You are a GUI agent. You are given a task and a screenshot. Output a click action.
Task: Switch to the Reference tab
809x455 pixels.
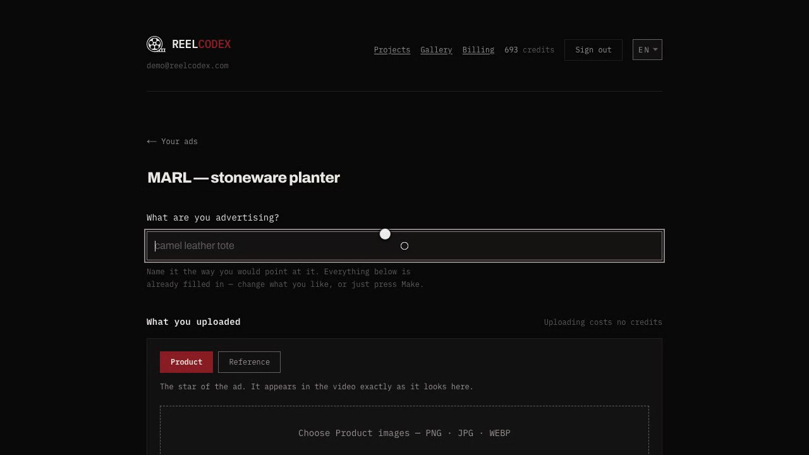pos(249,362)
